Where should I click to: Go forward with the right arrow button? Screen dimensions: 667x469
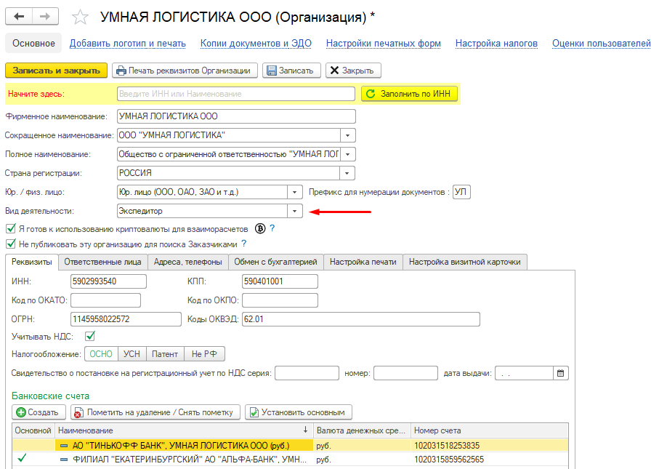point(45,17)
